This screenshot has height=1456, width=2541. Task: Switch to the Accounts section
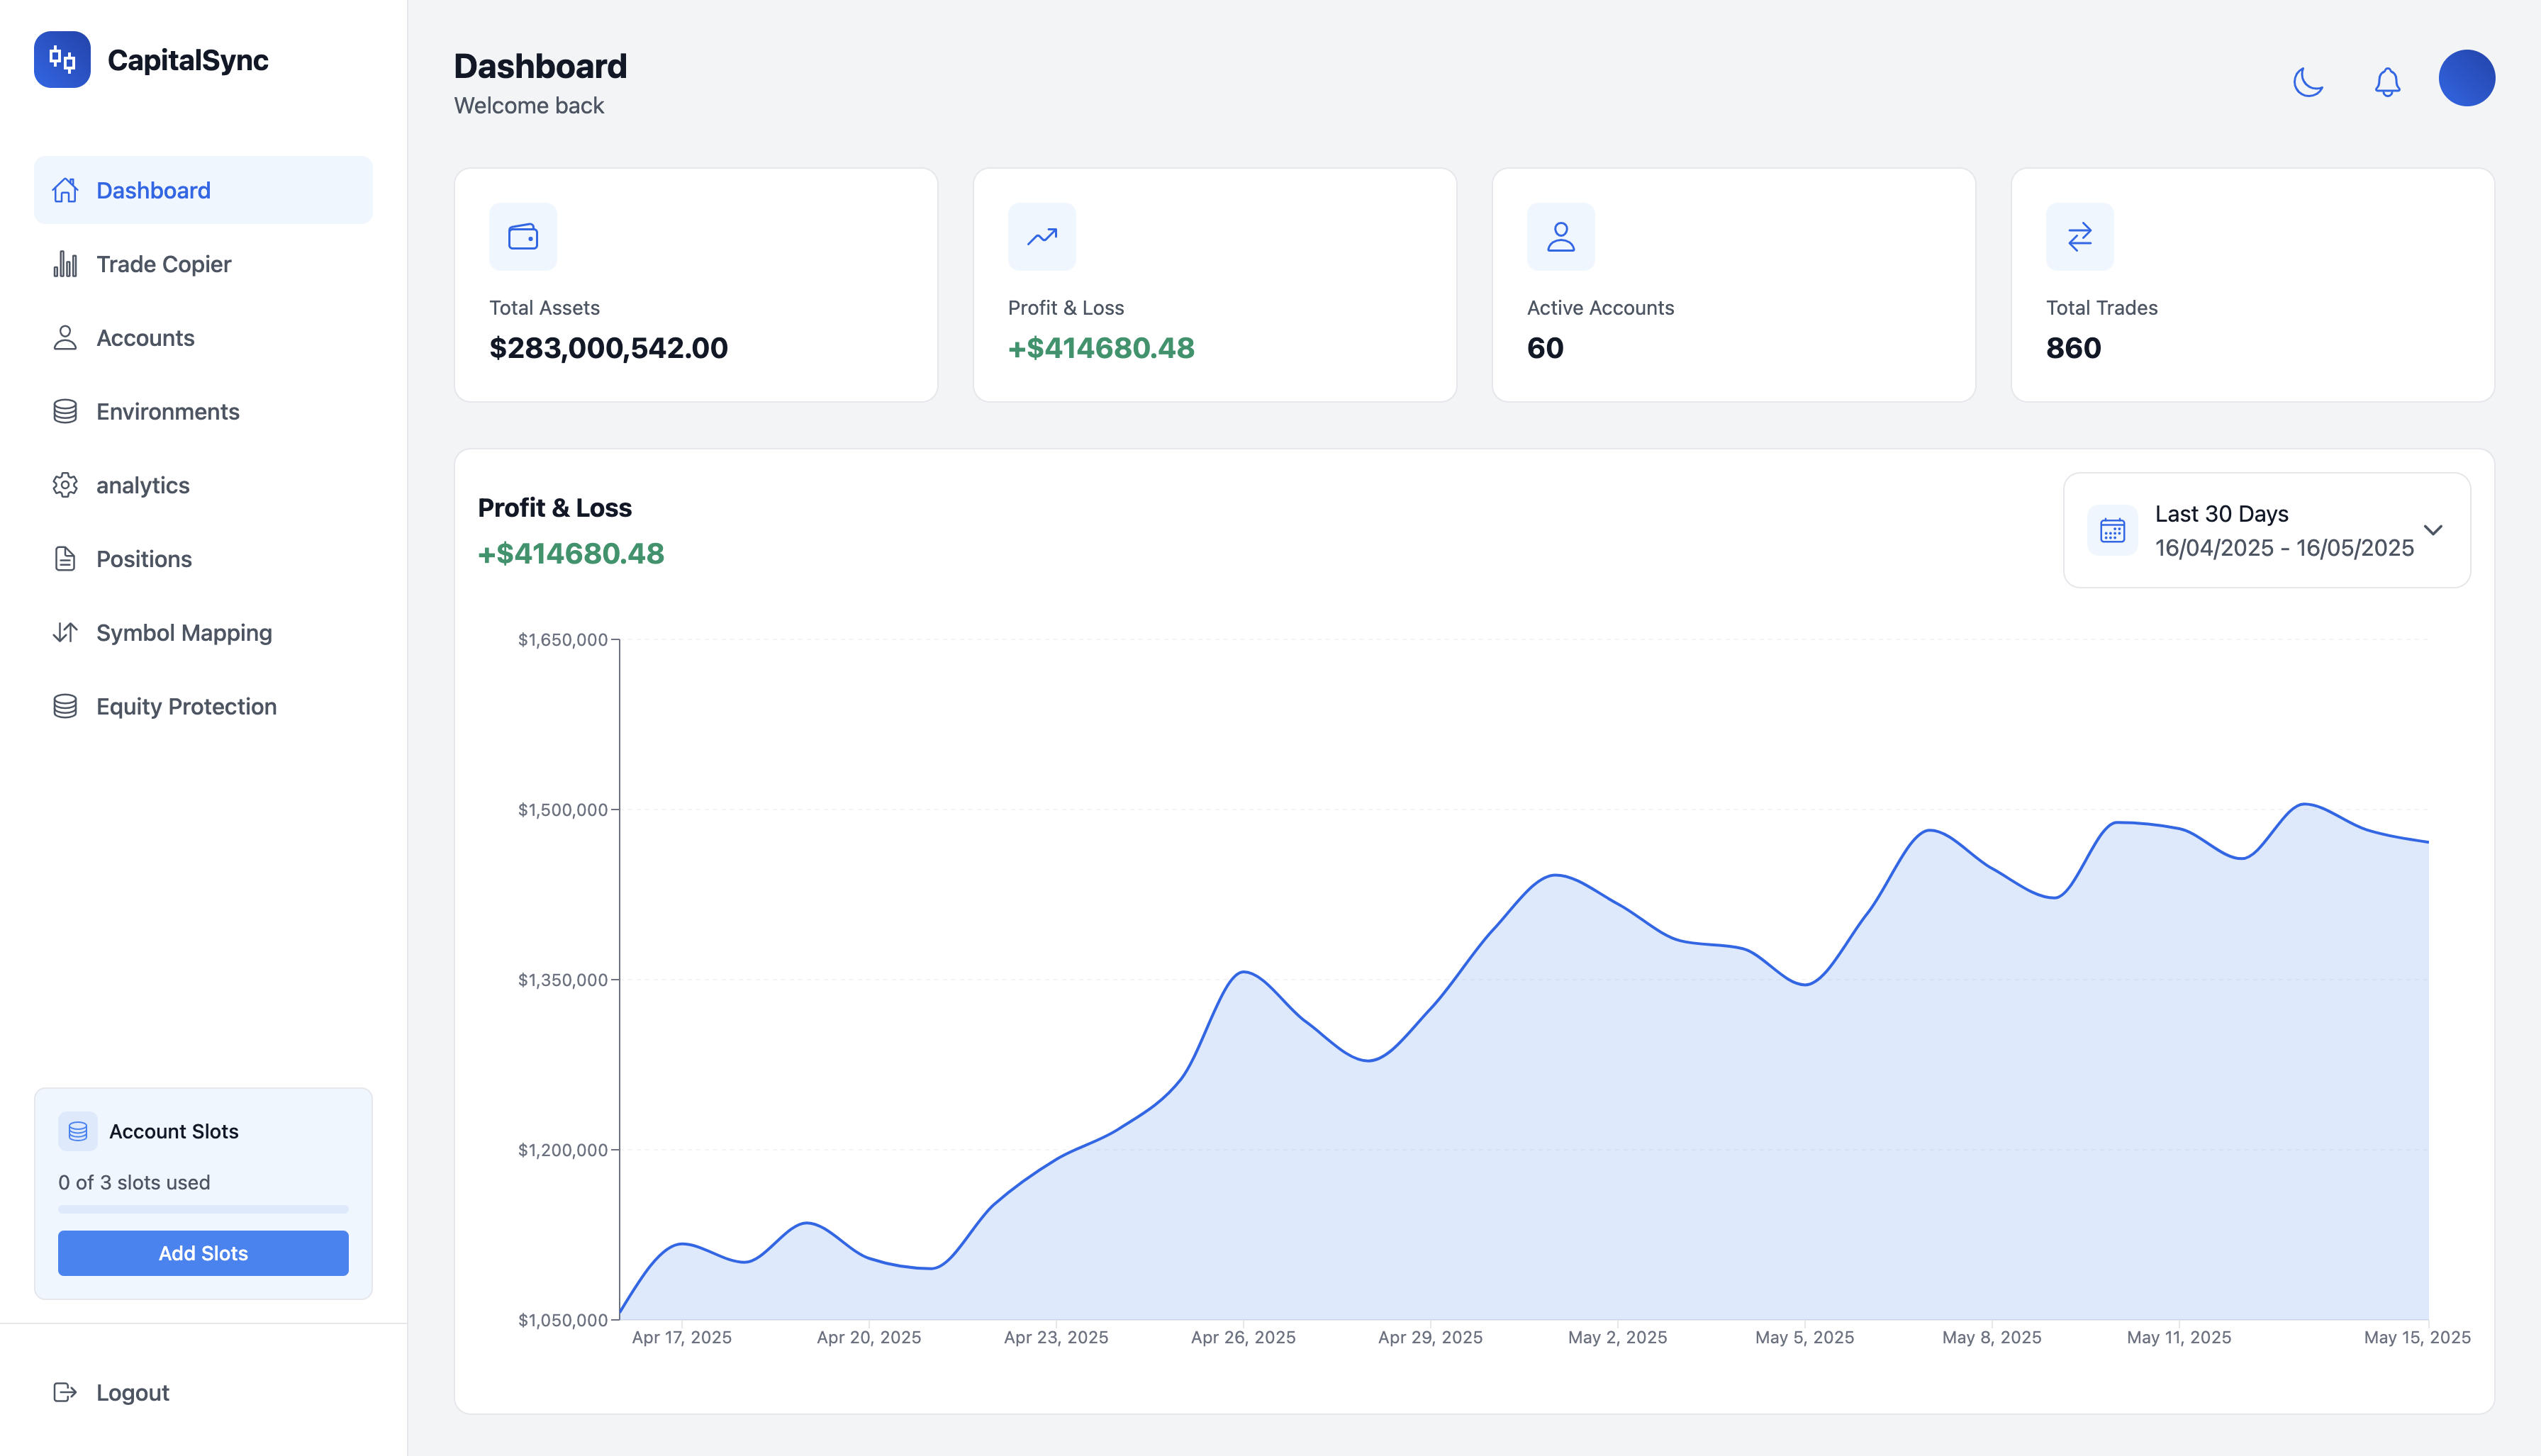pos(145,338)
